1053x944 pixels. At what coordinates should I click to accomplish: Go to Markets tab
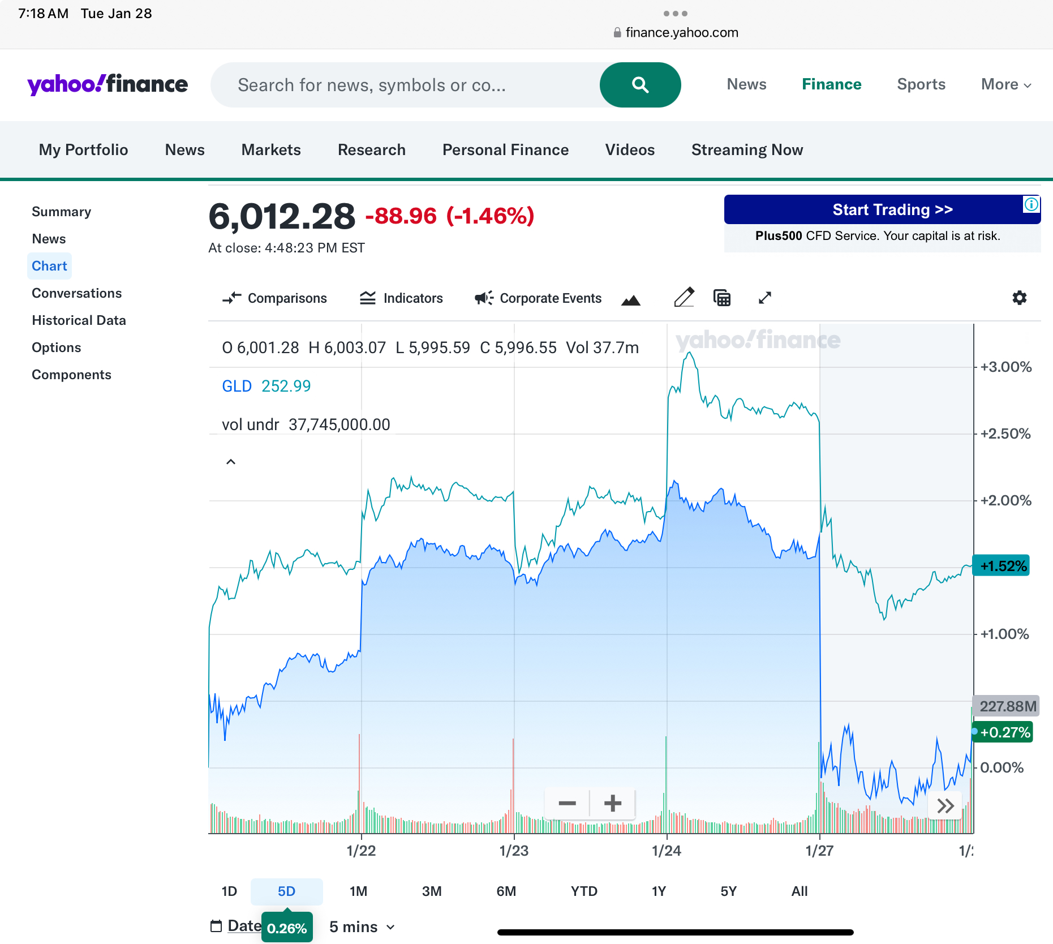271,150
